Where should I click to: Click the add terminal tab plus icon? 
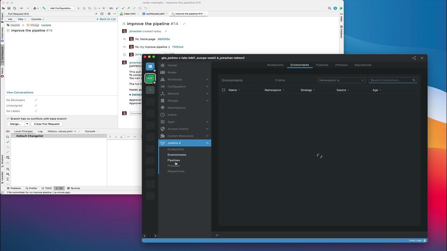[217, 235]
